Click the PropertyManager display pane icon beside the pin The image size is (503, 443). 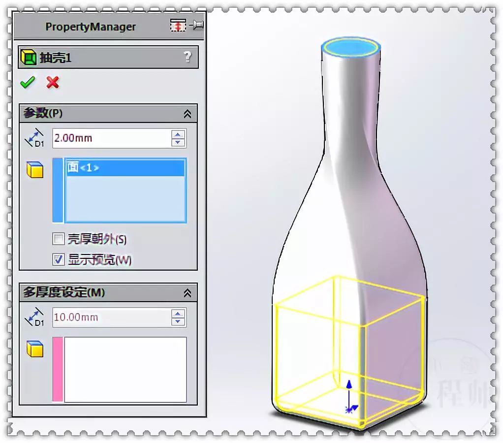[178, 25]
